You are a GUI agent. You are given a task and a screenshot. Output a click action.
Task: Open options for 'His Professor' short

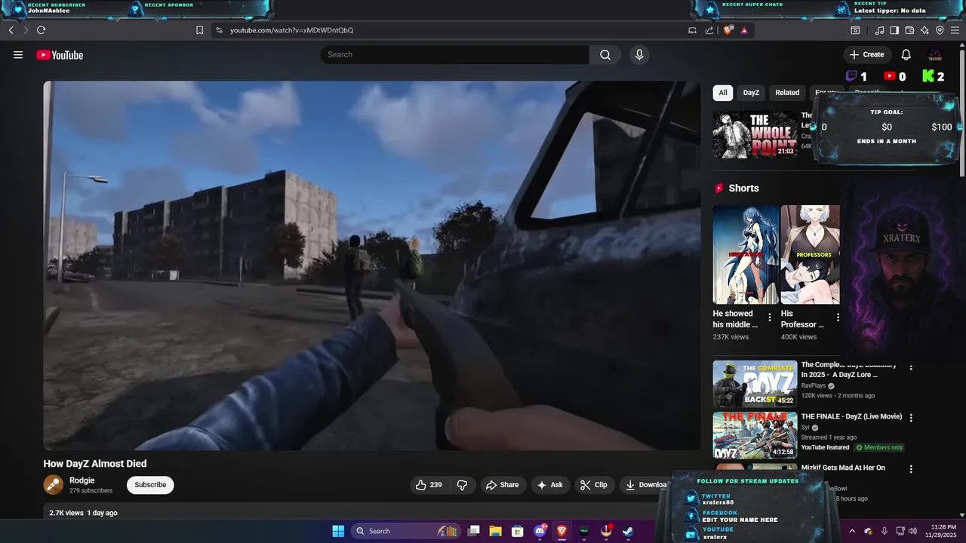(x=838, y=318)
